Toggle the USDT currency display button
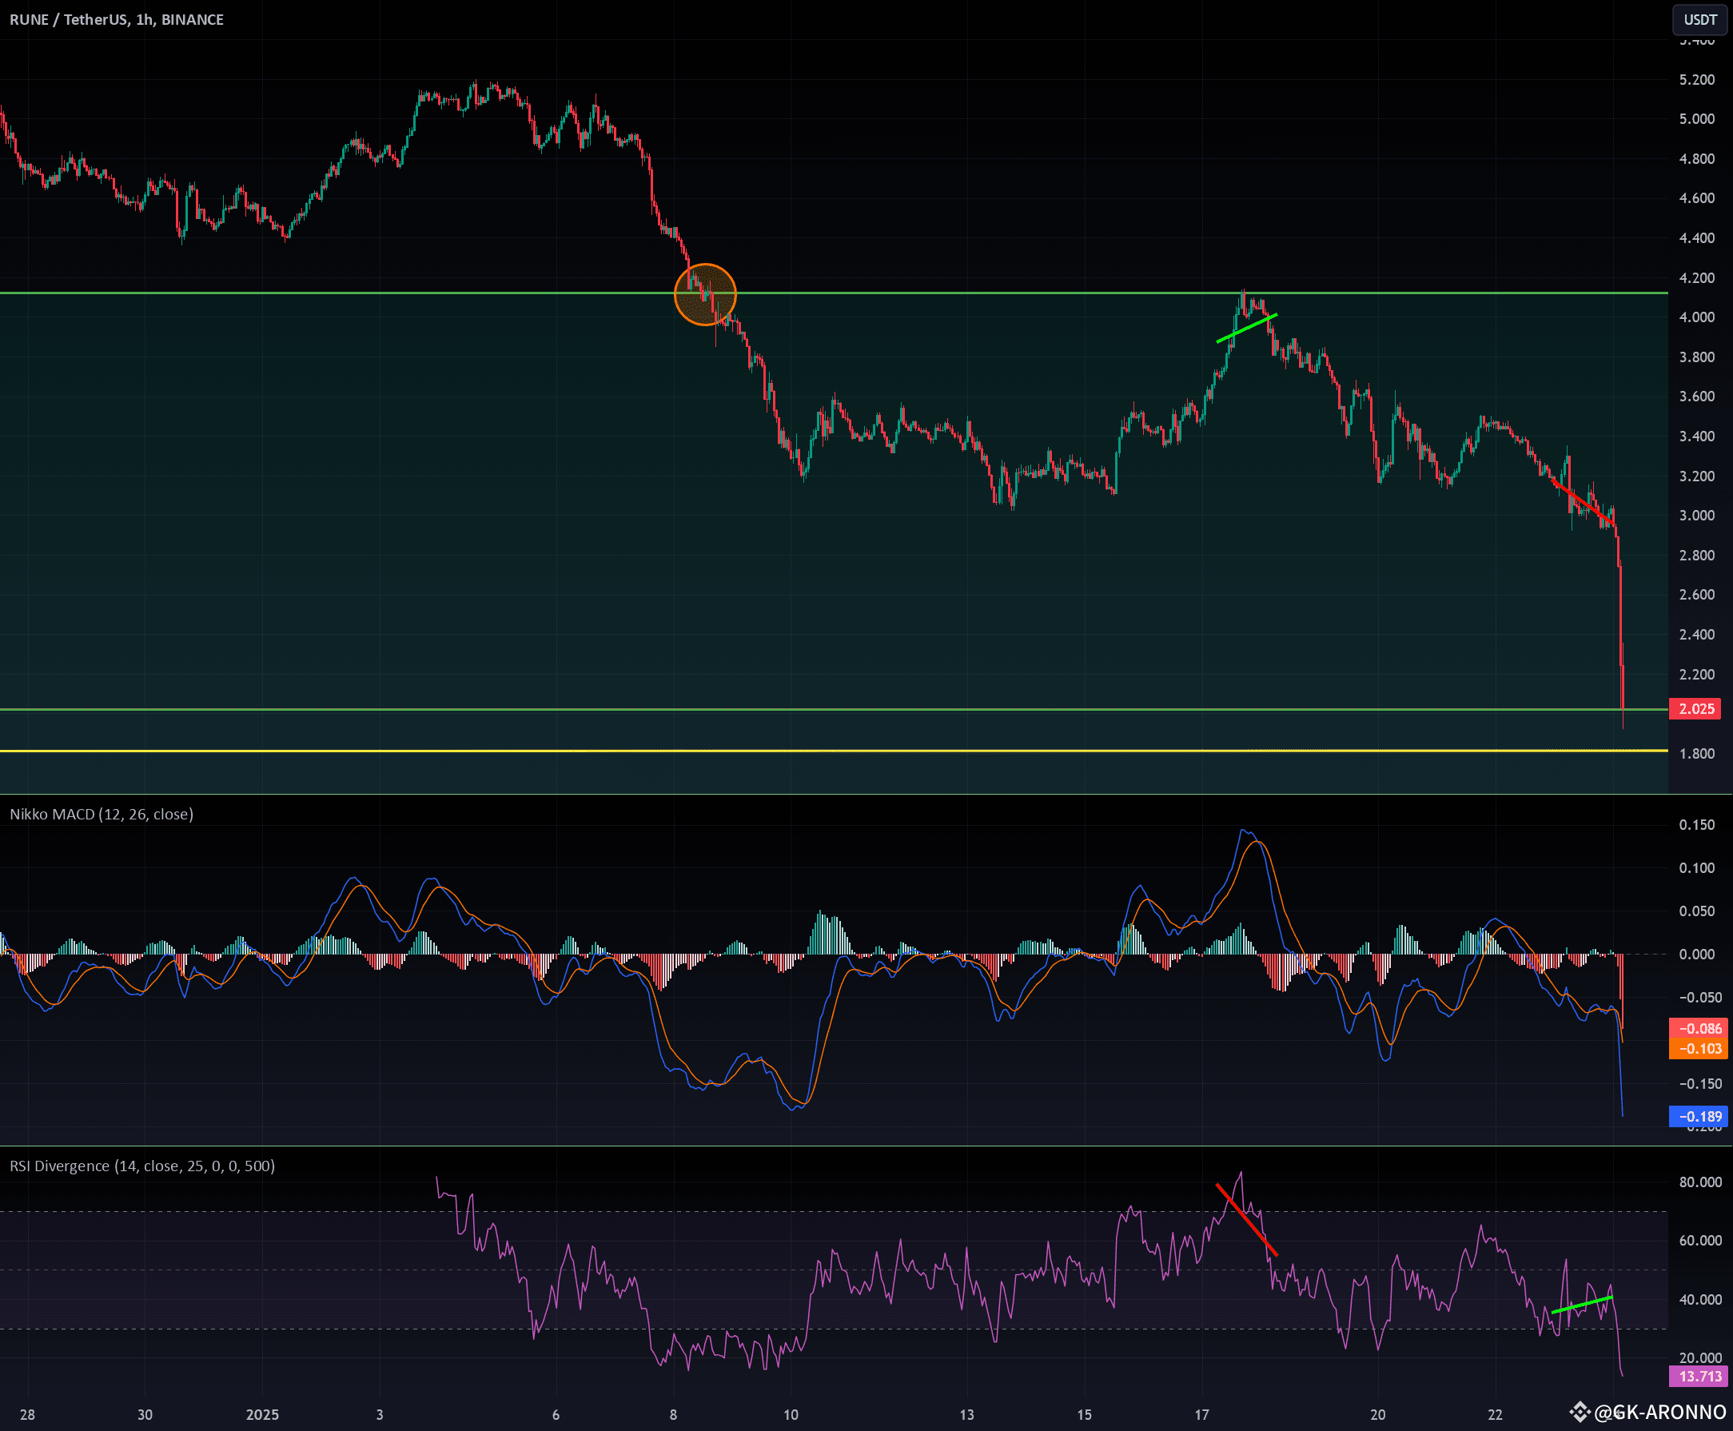Image resolution: width=1733 pixels, height=1431 pixels. pos(1701,20)
